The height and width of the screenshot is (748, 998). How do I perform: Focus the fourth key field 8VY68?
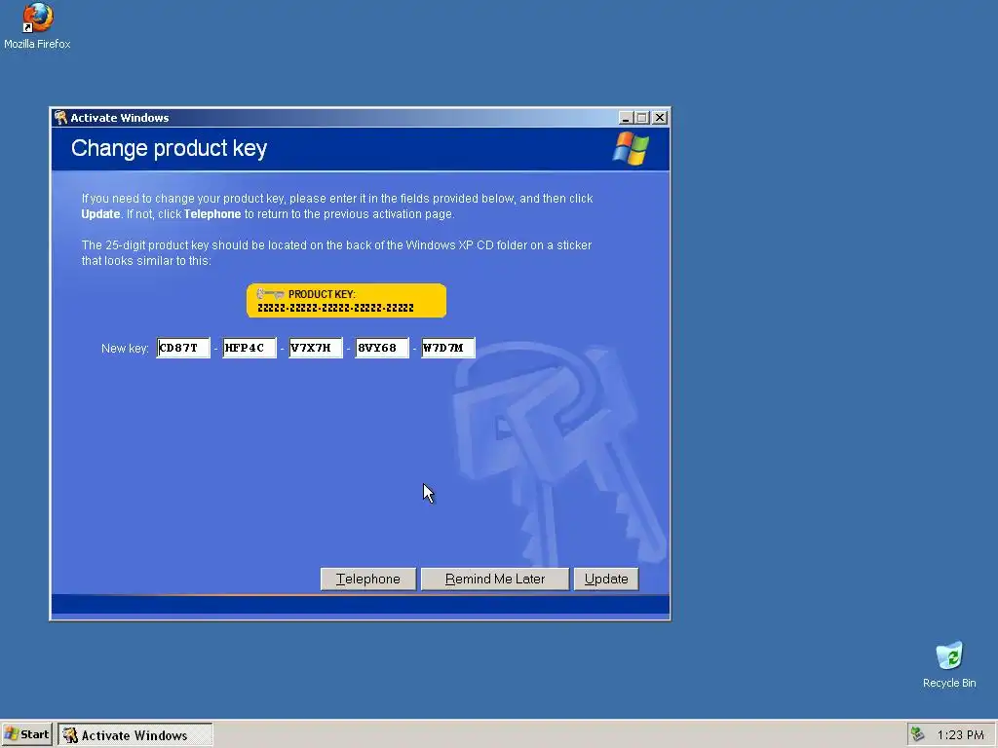382,348
